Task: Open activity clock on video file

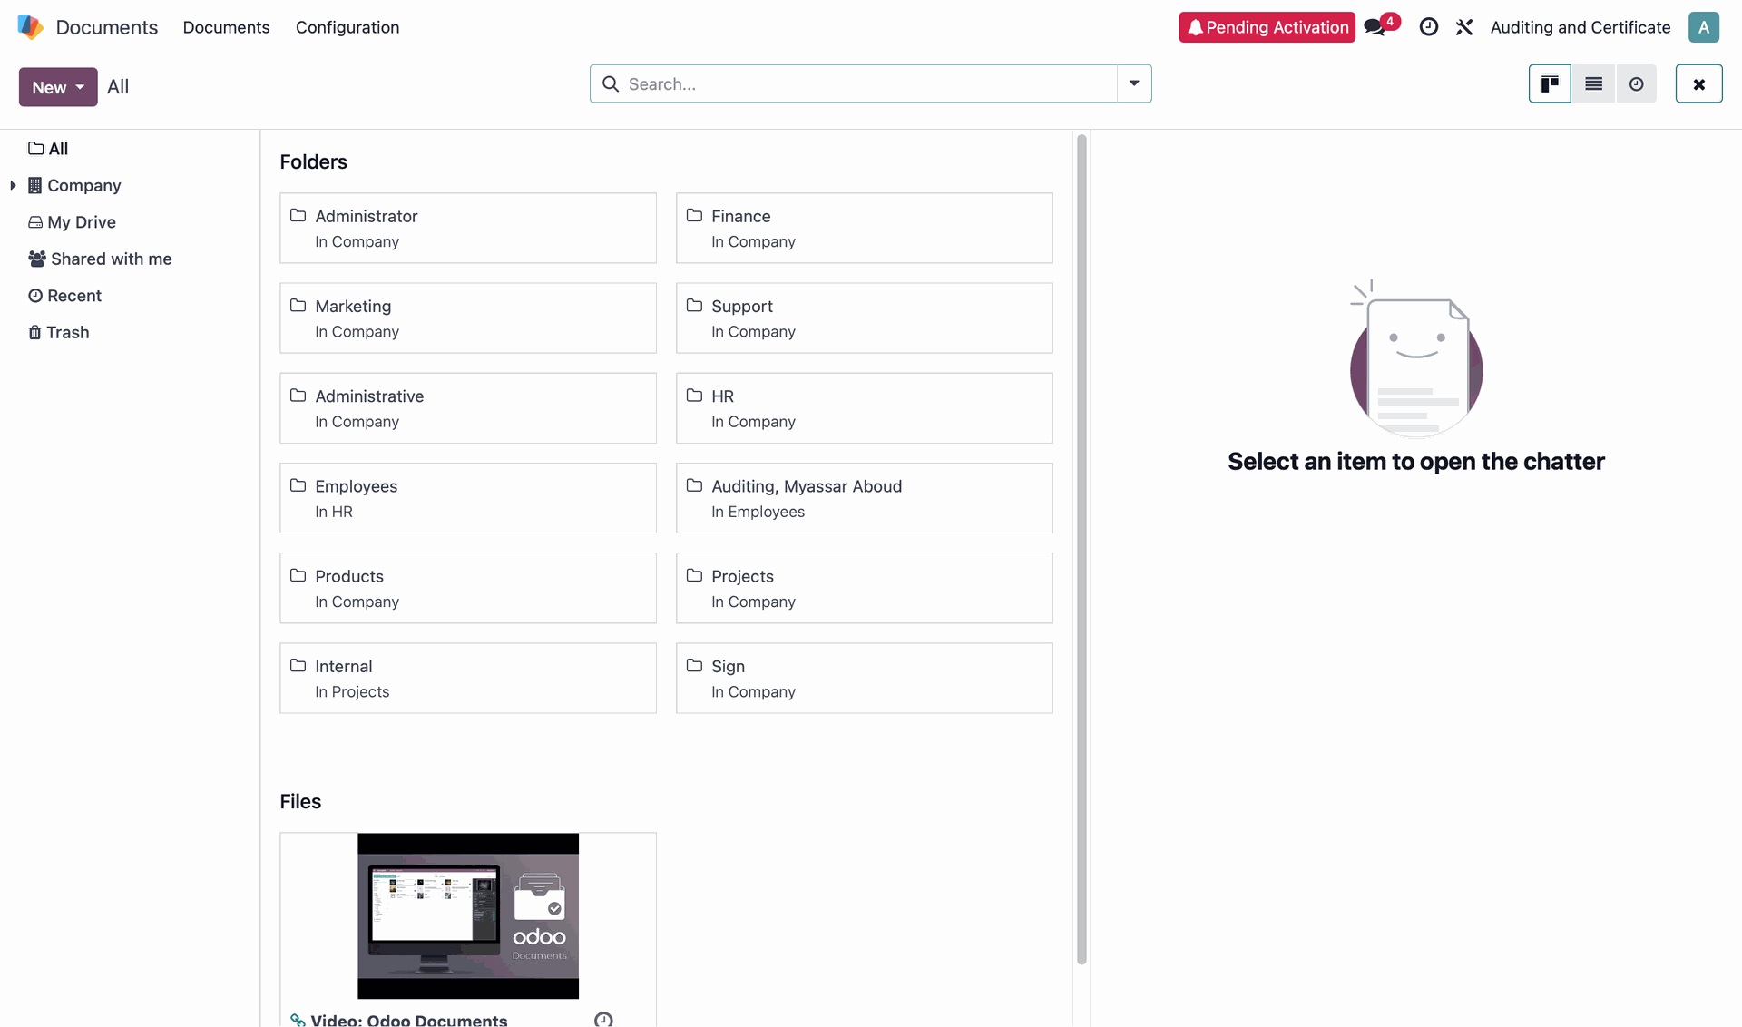Action: click(603, 1019)
